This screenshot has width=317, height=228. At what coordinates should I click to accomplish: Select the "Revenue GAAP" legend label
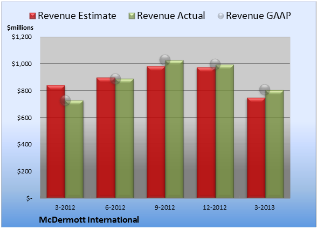tap(258, 16)
